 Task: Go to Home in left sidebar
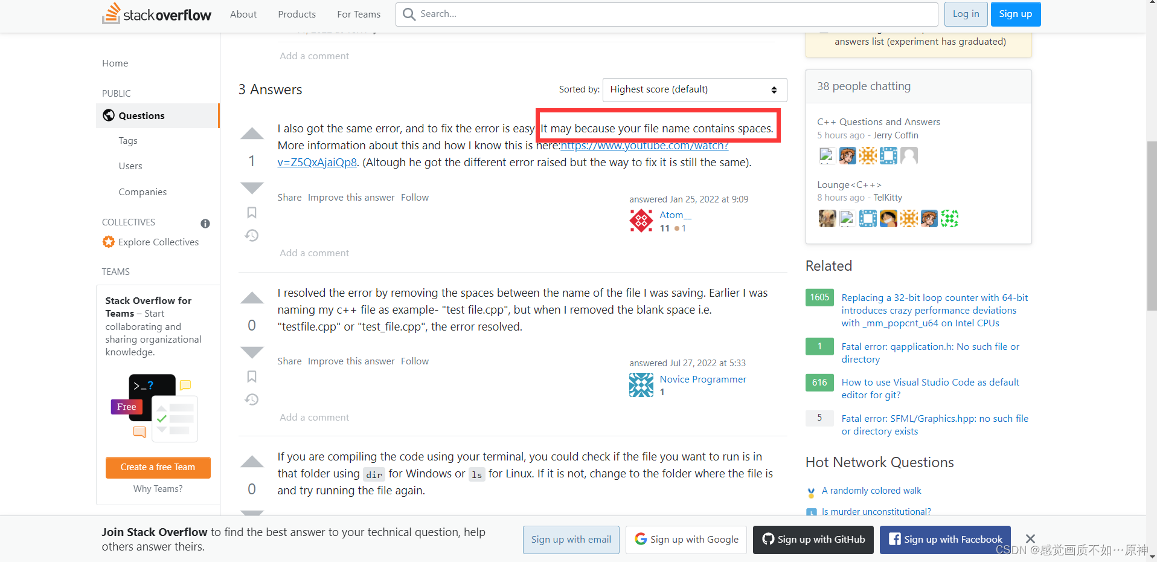115,63
